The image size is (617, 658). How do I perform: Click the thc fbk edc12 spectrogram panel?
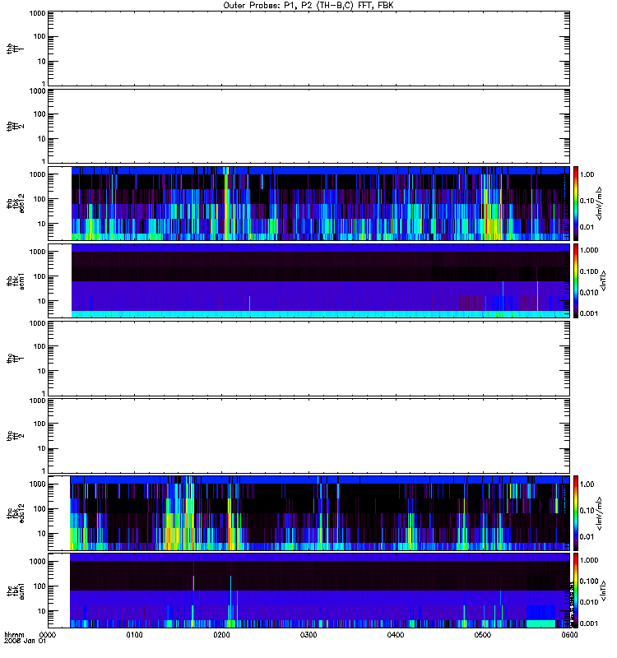tap(308, 512)
